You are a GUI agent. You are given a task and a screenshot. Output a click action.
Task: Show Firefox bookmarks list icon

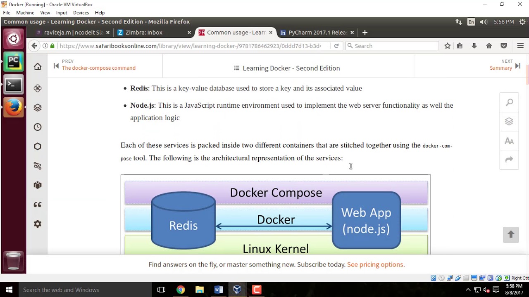(x=460, y=46)
